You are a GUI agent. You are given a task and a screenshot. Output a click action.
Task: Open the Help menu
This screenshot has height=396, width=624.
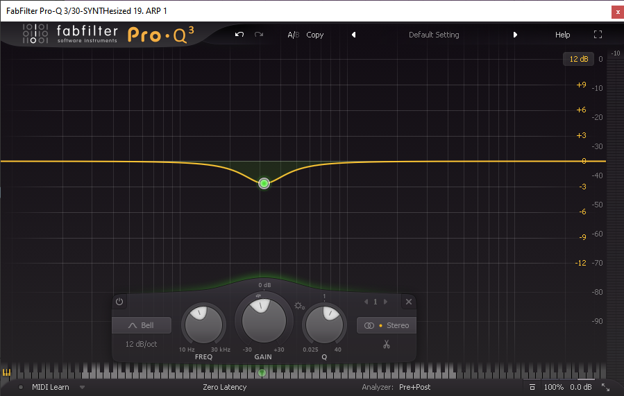click(562, 35)
